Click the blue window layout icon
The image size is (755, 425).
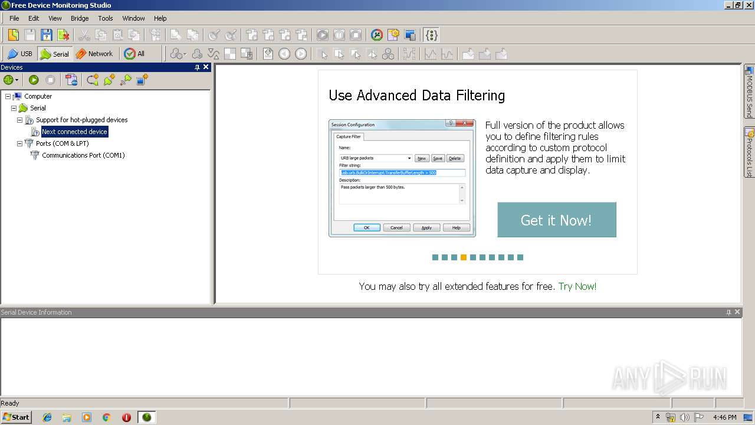[x=410, y=35]
